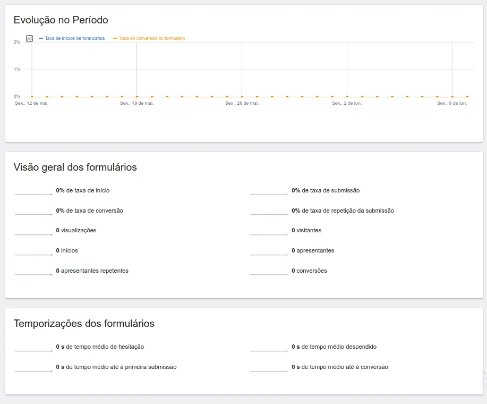Click the orange 'Taxa de conversão do formulário' legend
The height and width of the screenshot is (404, 487).
[152, 38]
